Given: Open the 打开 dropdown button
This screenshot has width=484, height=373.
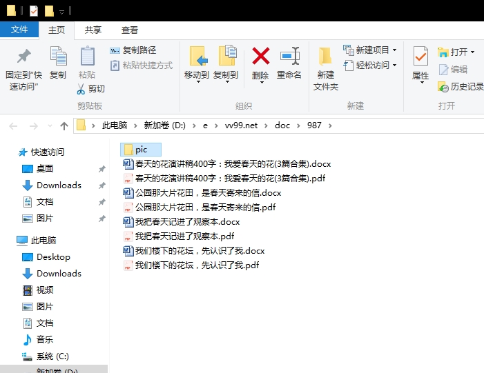Looking at the screenshot, I should tap(456, 52).
